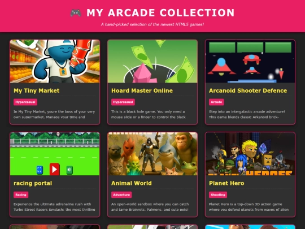This screenshot has width=305, height=229.
Task: Open the Hoard Master Online thumbnail
Action: click(152, 61)
